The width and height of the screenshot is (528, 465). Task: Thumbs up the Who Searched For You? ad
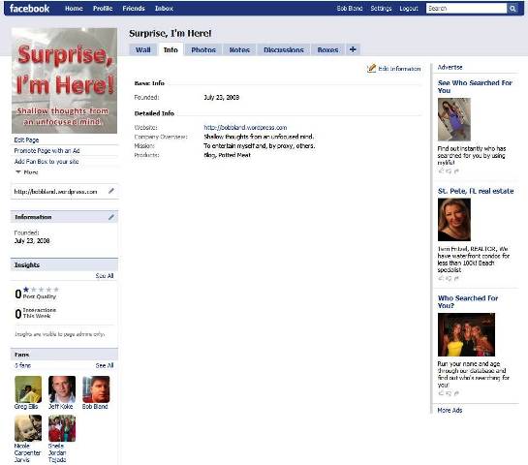click(x=441, y=393)
